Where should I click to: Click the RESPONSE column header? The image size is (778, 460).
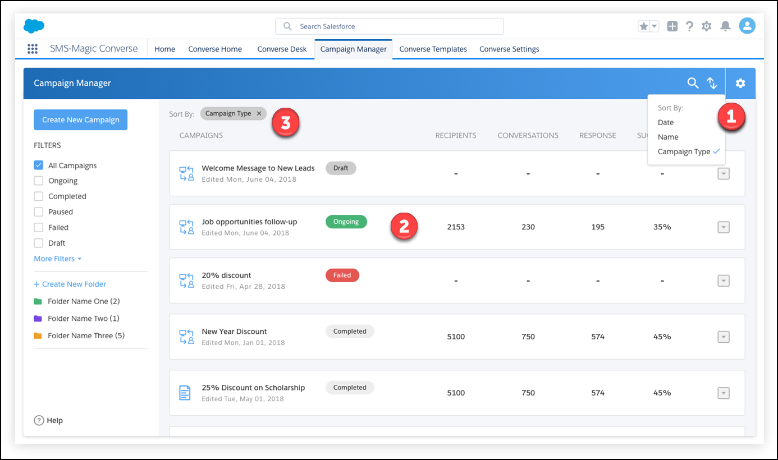point(598,135)
